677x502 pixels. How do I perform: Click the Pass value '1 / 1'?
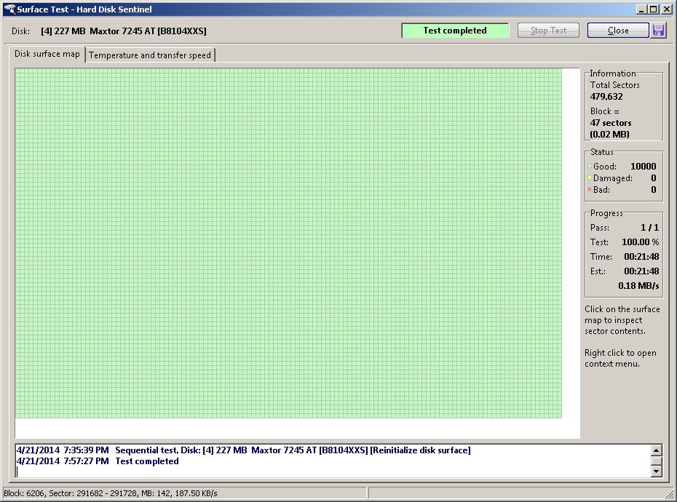650,228
